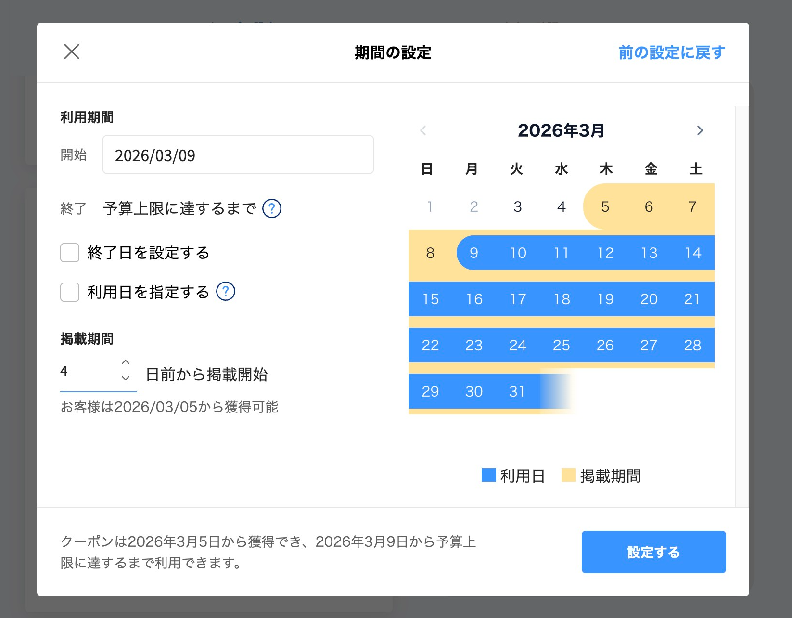Click 前の設定に戻す link

[x=671, y=52]
